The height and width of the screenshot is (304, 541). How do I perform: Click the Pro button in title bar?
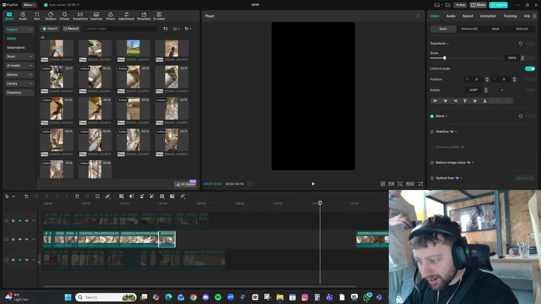click(x=460, y=5)
